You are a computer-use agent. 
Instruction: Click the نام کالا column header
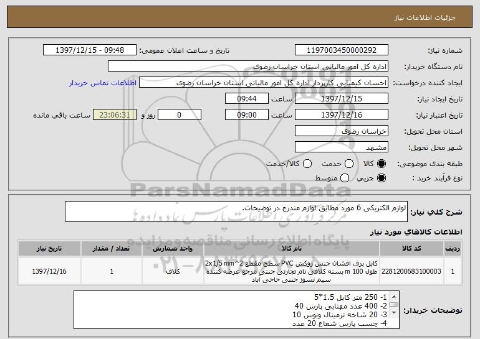click(292, 249)
